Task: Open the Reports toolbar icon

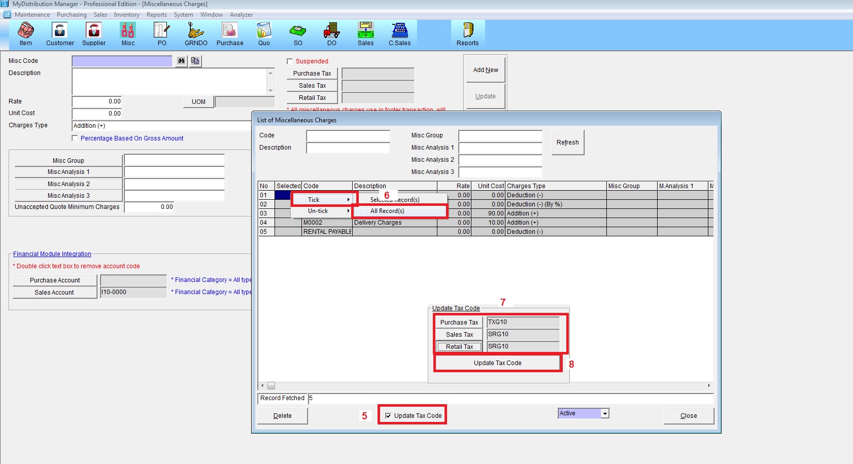Action: click(x=467, y=34)
